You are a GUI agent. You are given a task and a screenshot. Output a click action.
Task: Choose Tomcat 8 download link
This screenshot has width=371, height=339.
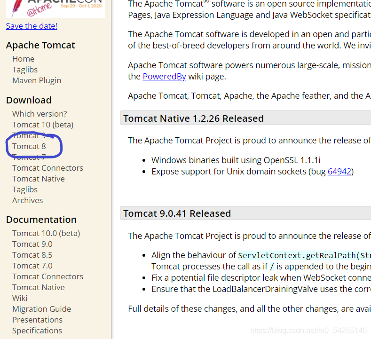click(x=29, y=146)
